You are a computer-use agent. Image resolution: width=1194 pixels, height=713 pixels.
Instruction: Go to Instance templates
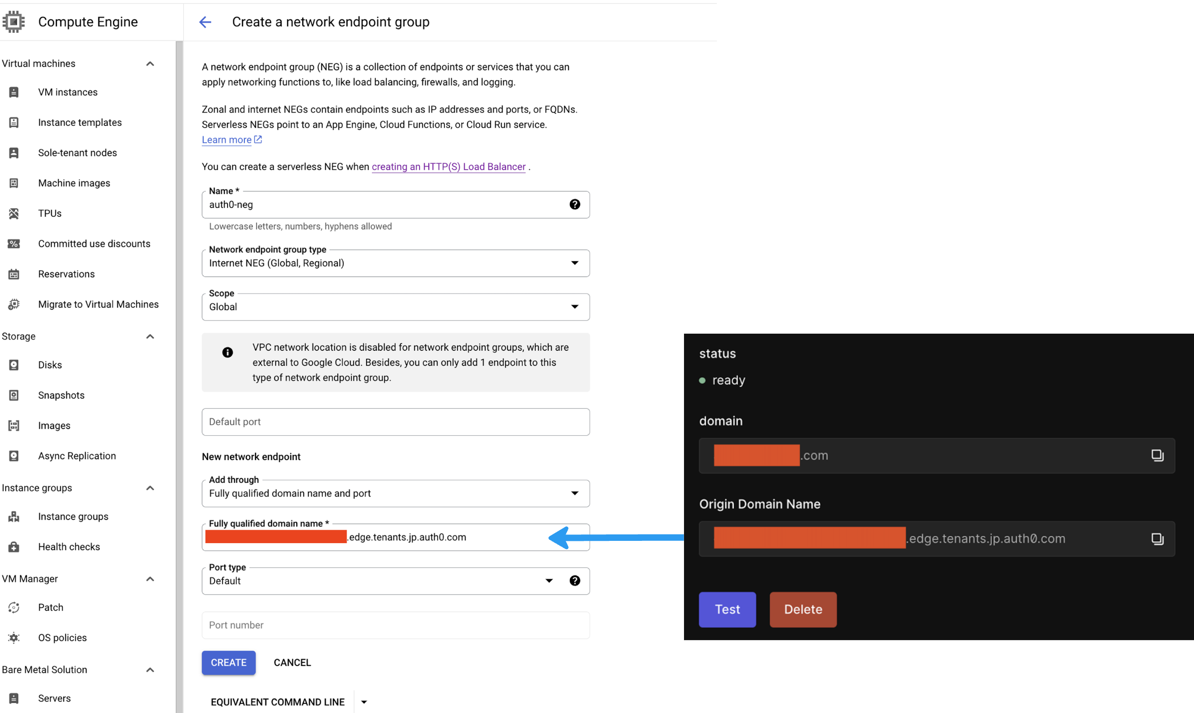[x=80, y=122]
